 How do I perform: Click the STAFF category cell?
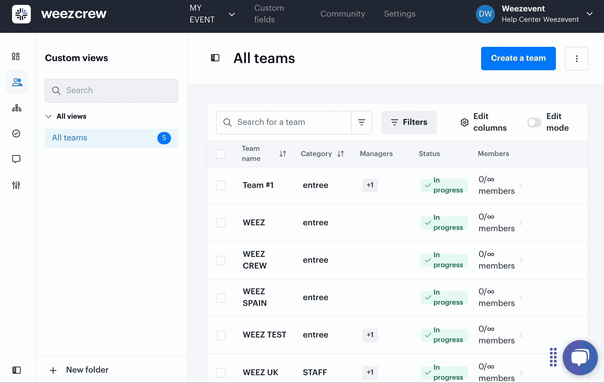315,373
